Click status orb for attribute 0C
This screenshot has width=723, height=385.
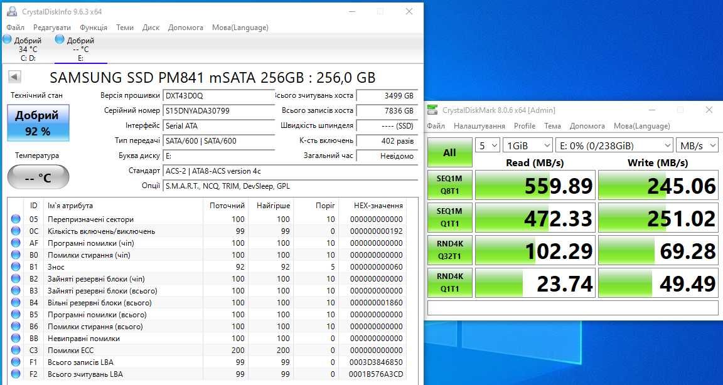tap(16, 231)
